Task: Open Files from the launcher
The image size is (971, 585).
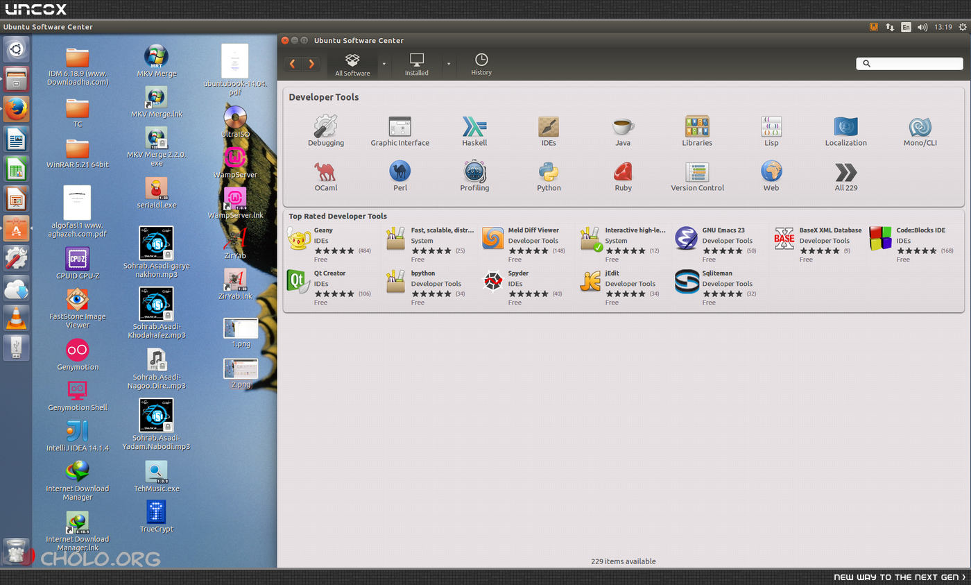Action: click(16, 79)
